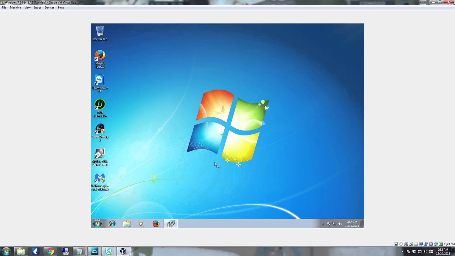This screenshot has height=256, width=455.
Task: Open Windows Explorer from guest taskbar
Action: [127, 224]
